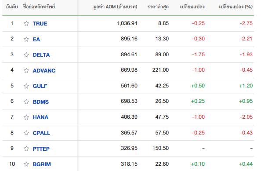
Task: Click the ชื่อย่อหลักทรัพย์ column header
Action: click(x=39, y=7)
